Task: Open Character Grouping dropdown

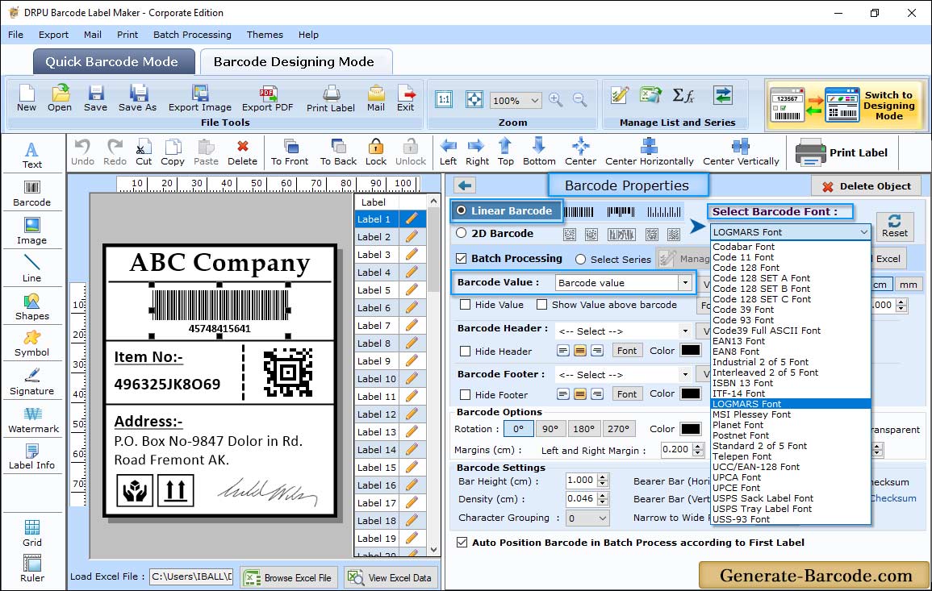Action: pyautogui.click(x=603, y=518)
